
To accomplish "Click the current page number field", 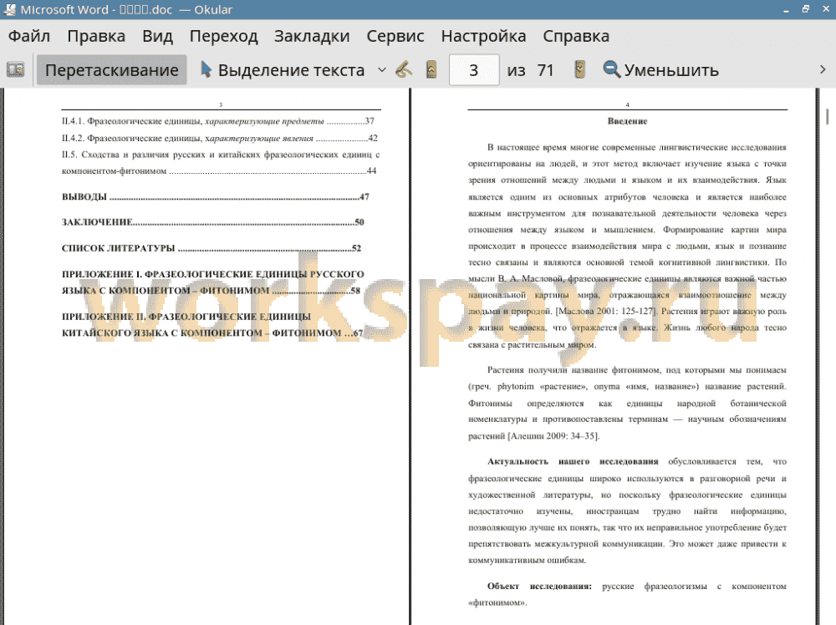I will [474, 70].
